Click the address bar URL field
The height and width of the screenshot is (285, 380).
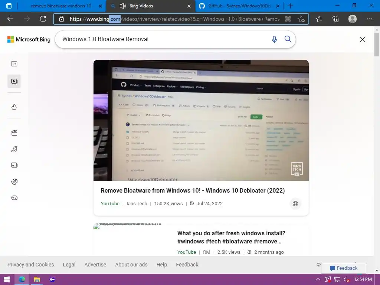tap(174, 19)
